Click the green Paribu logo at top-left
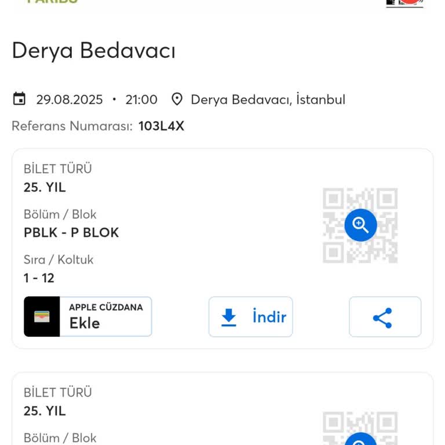 (52, 2)
